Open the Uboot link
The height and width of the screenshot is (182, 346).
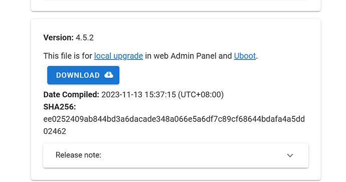(245, 56)
